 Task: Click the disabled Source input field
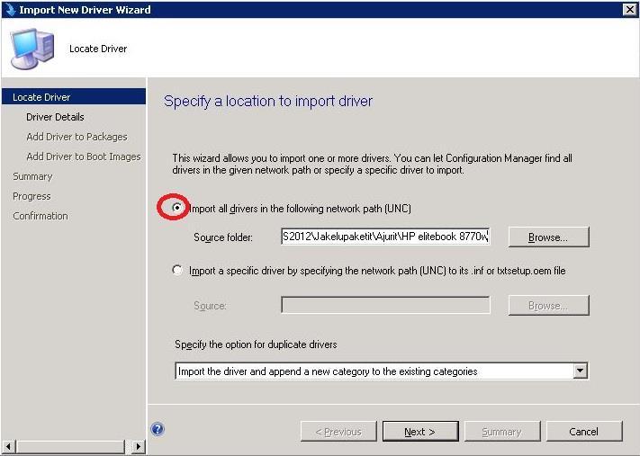[x=385, y=305]
